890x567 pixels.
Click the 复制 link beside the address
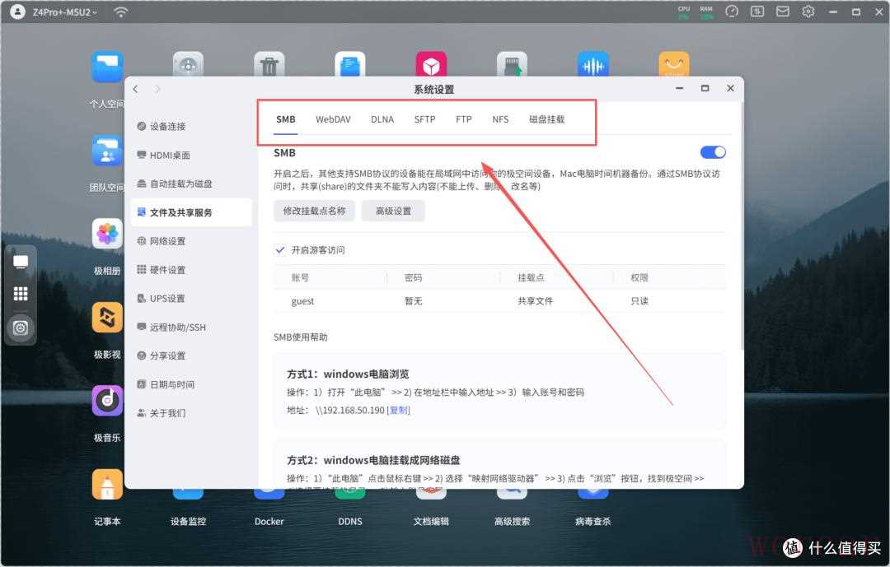point(399,410)
